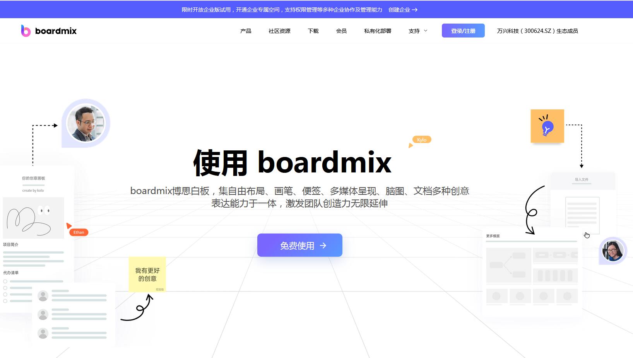Click the 登录/注册 button
Viewport: 633px width, 358px height.
[463, 30]
